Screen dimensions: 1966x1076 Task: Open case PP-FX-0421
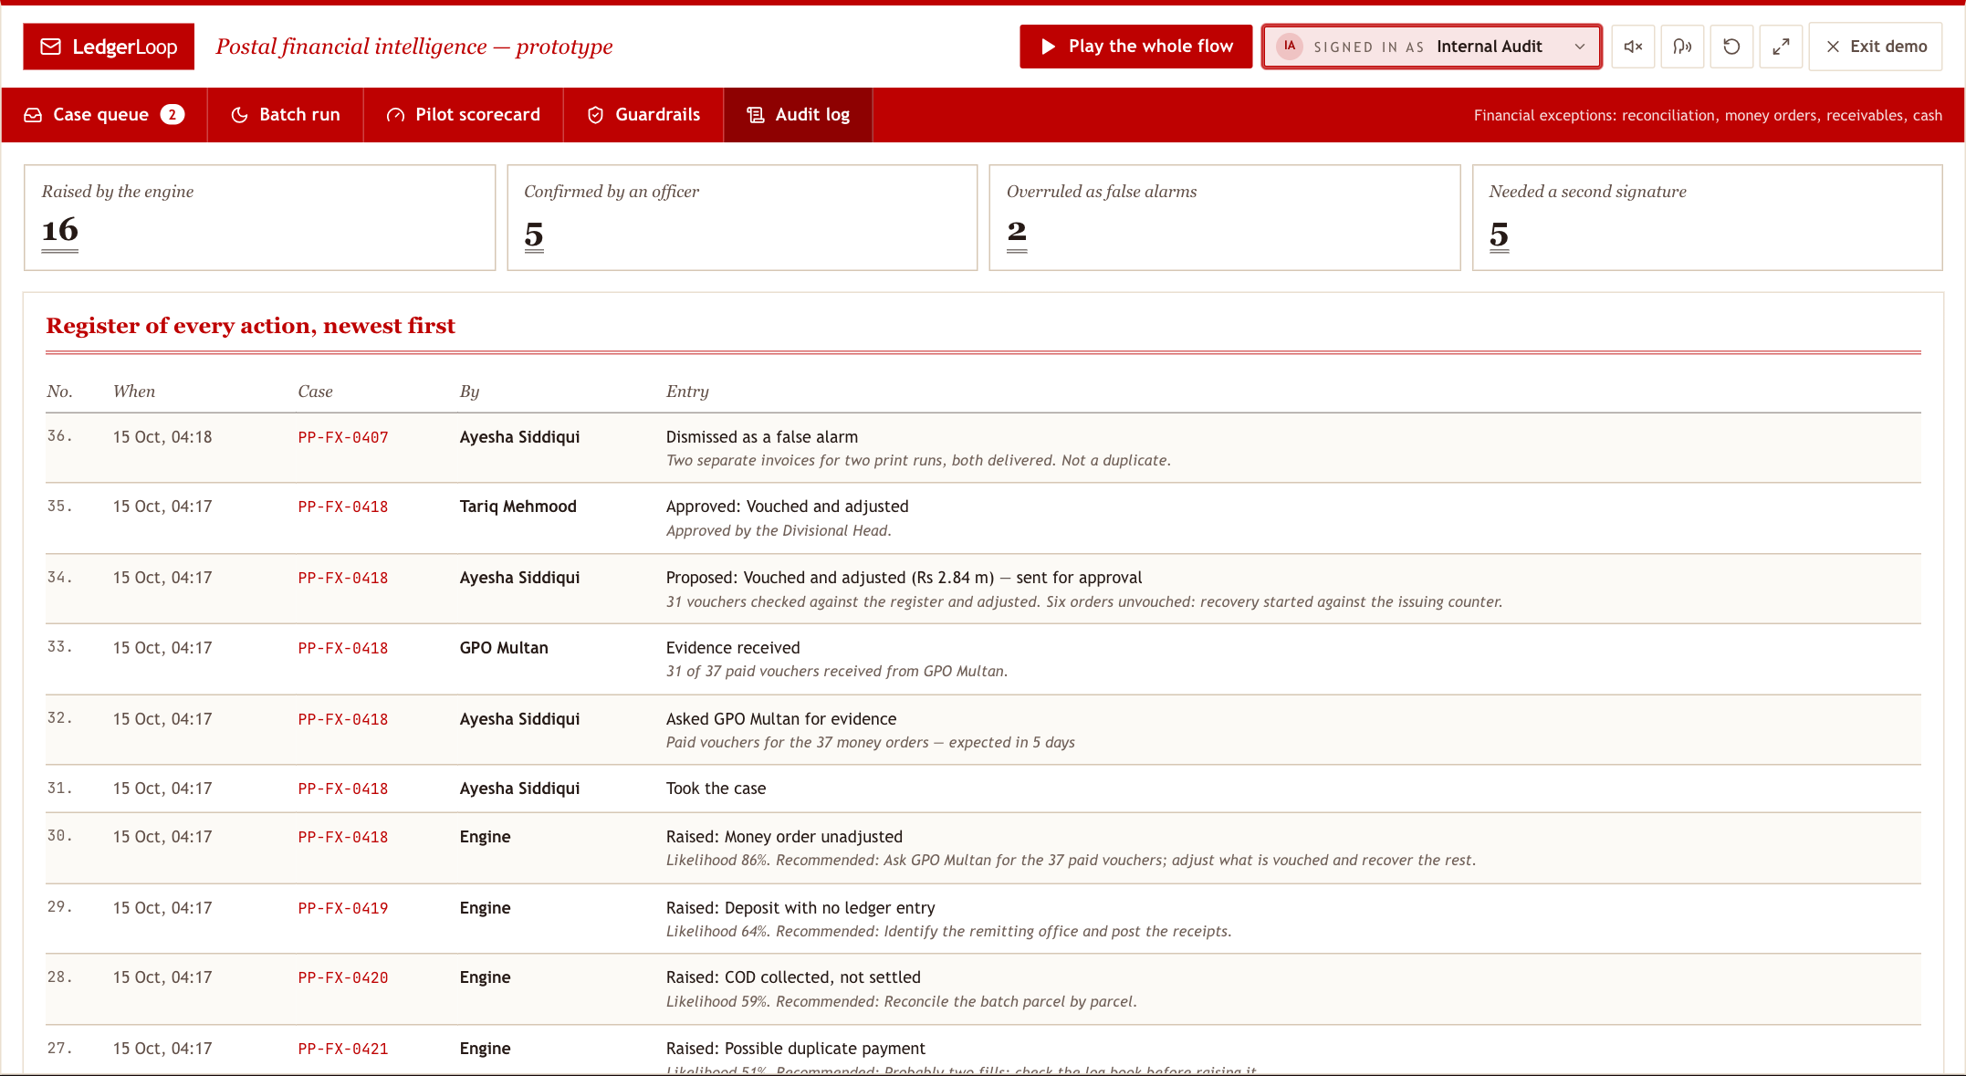coord(343,1050)
